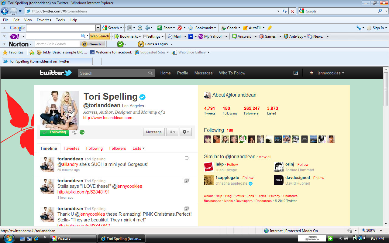Click 'view all' similar accounts link
The width and height of the screenshot is (389, 243).
point(265,157)
